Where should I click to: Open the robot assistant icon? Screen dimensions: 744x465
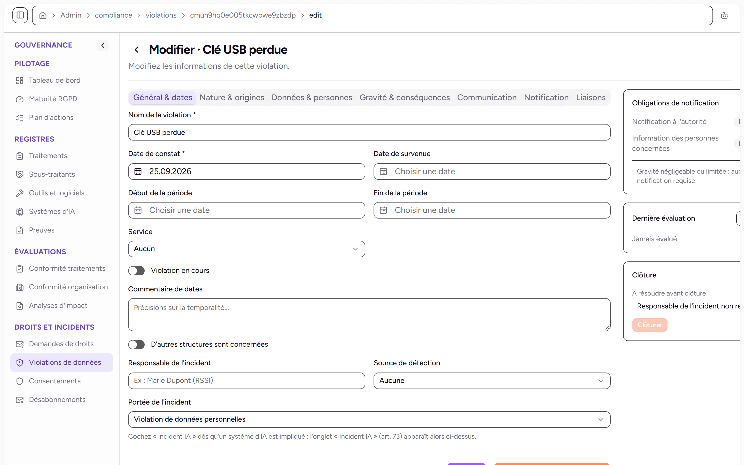coord(724,16)
